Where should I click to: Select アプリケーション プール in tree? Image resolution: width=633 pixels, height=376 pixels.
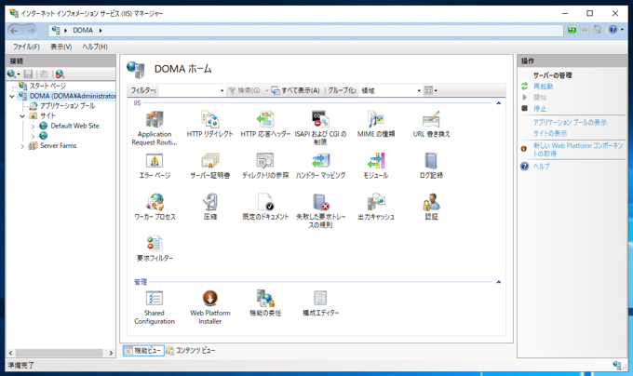coord(67,106)
